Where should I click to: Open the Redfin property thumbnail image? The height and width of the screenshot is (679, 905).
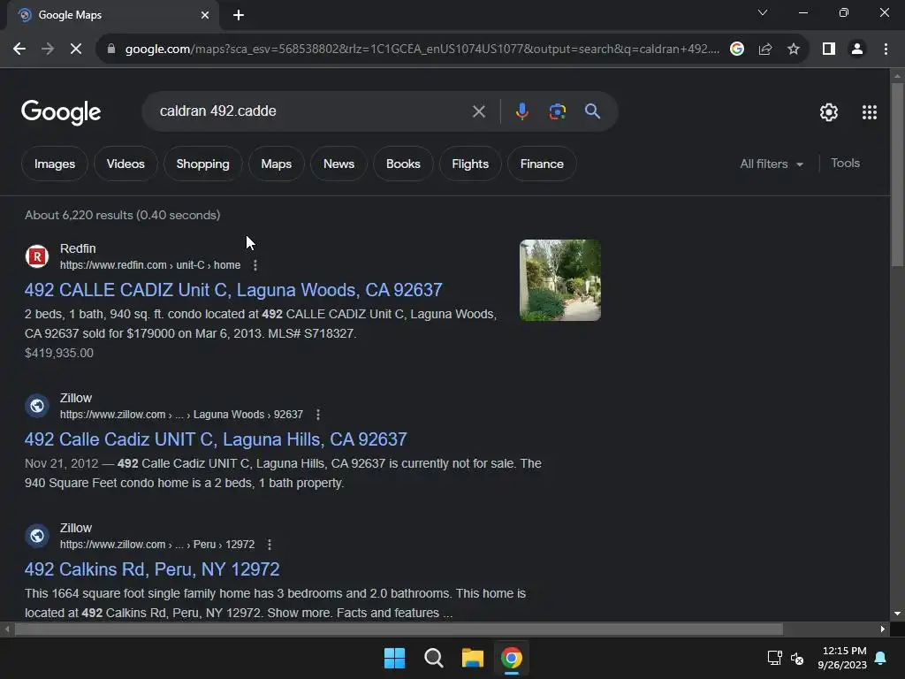(x=559, y=280)
